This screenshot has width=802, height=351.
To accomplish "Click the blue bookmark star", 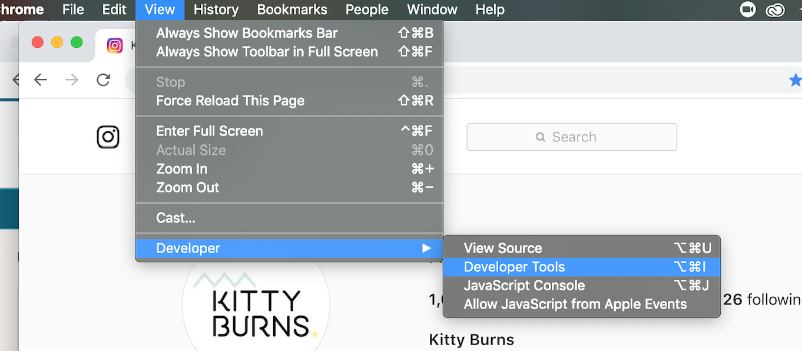I will 795,80.
